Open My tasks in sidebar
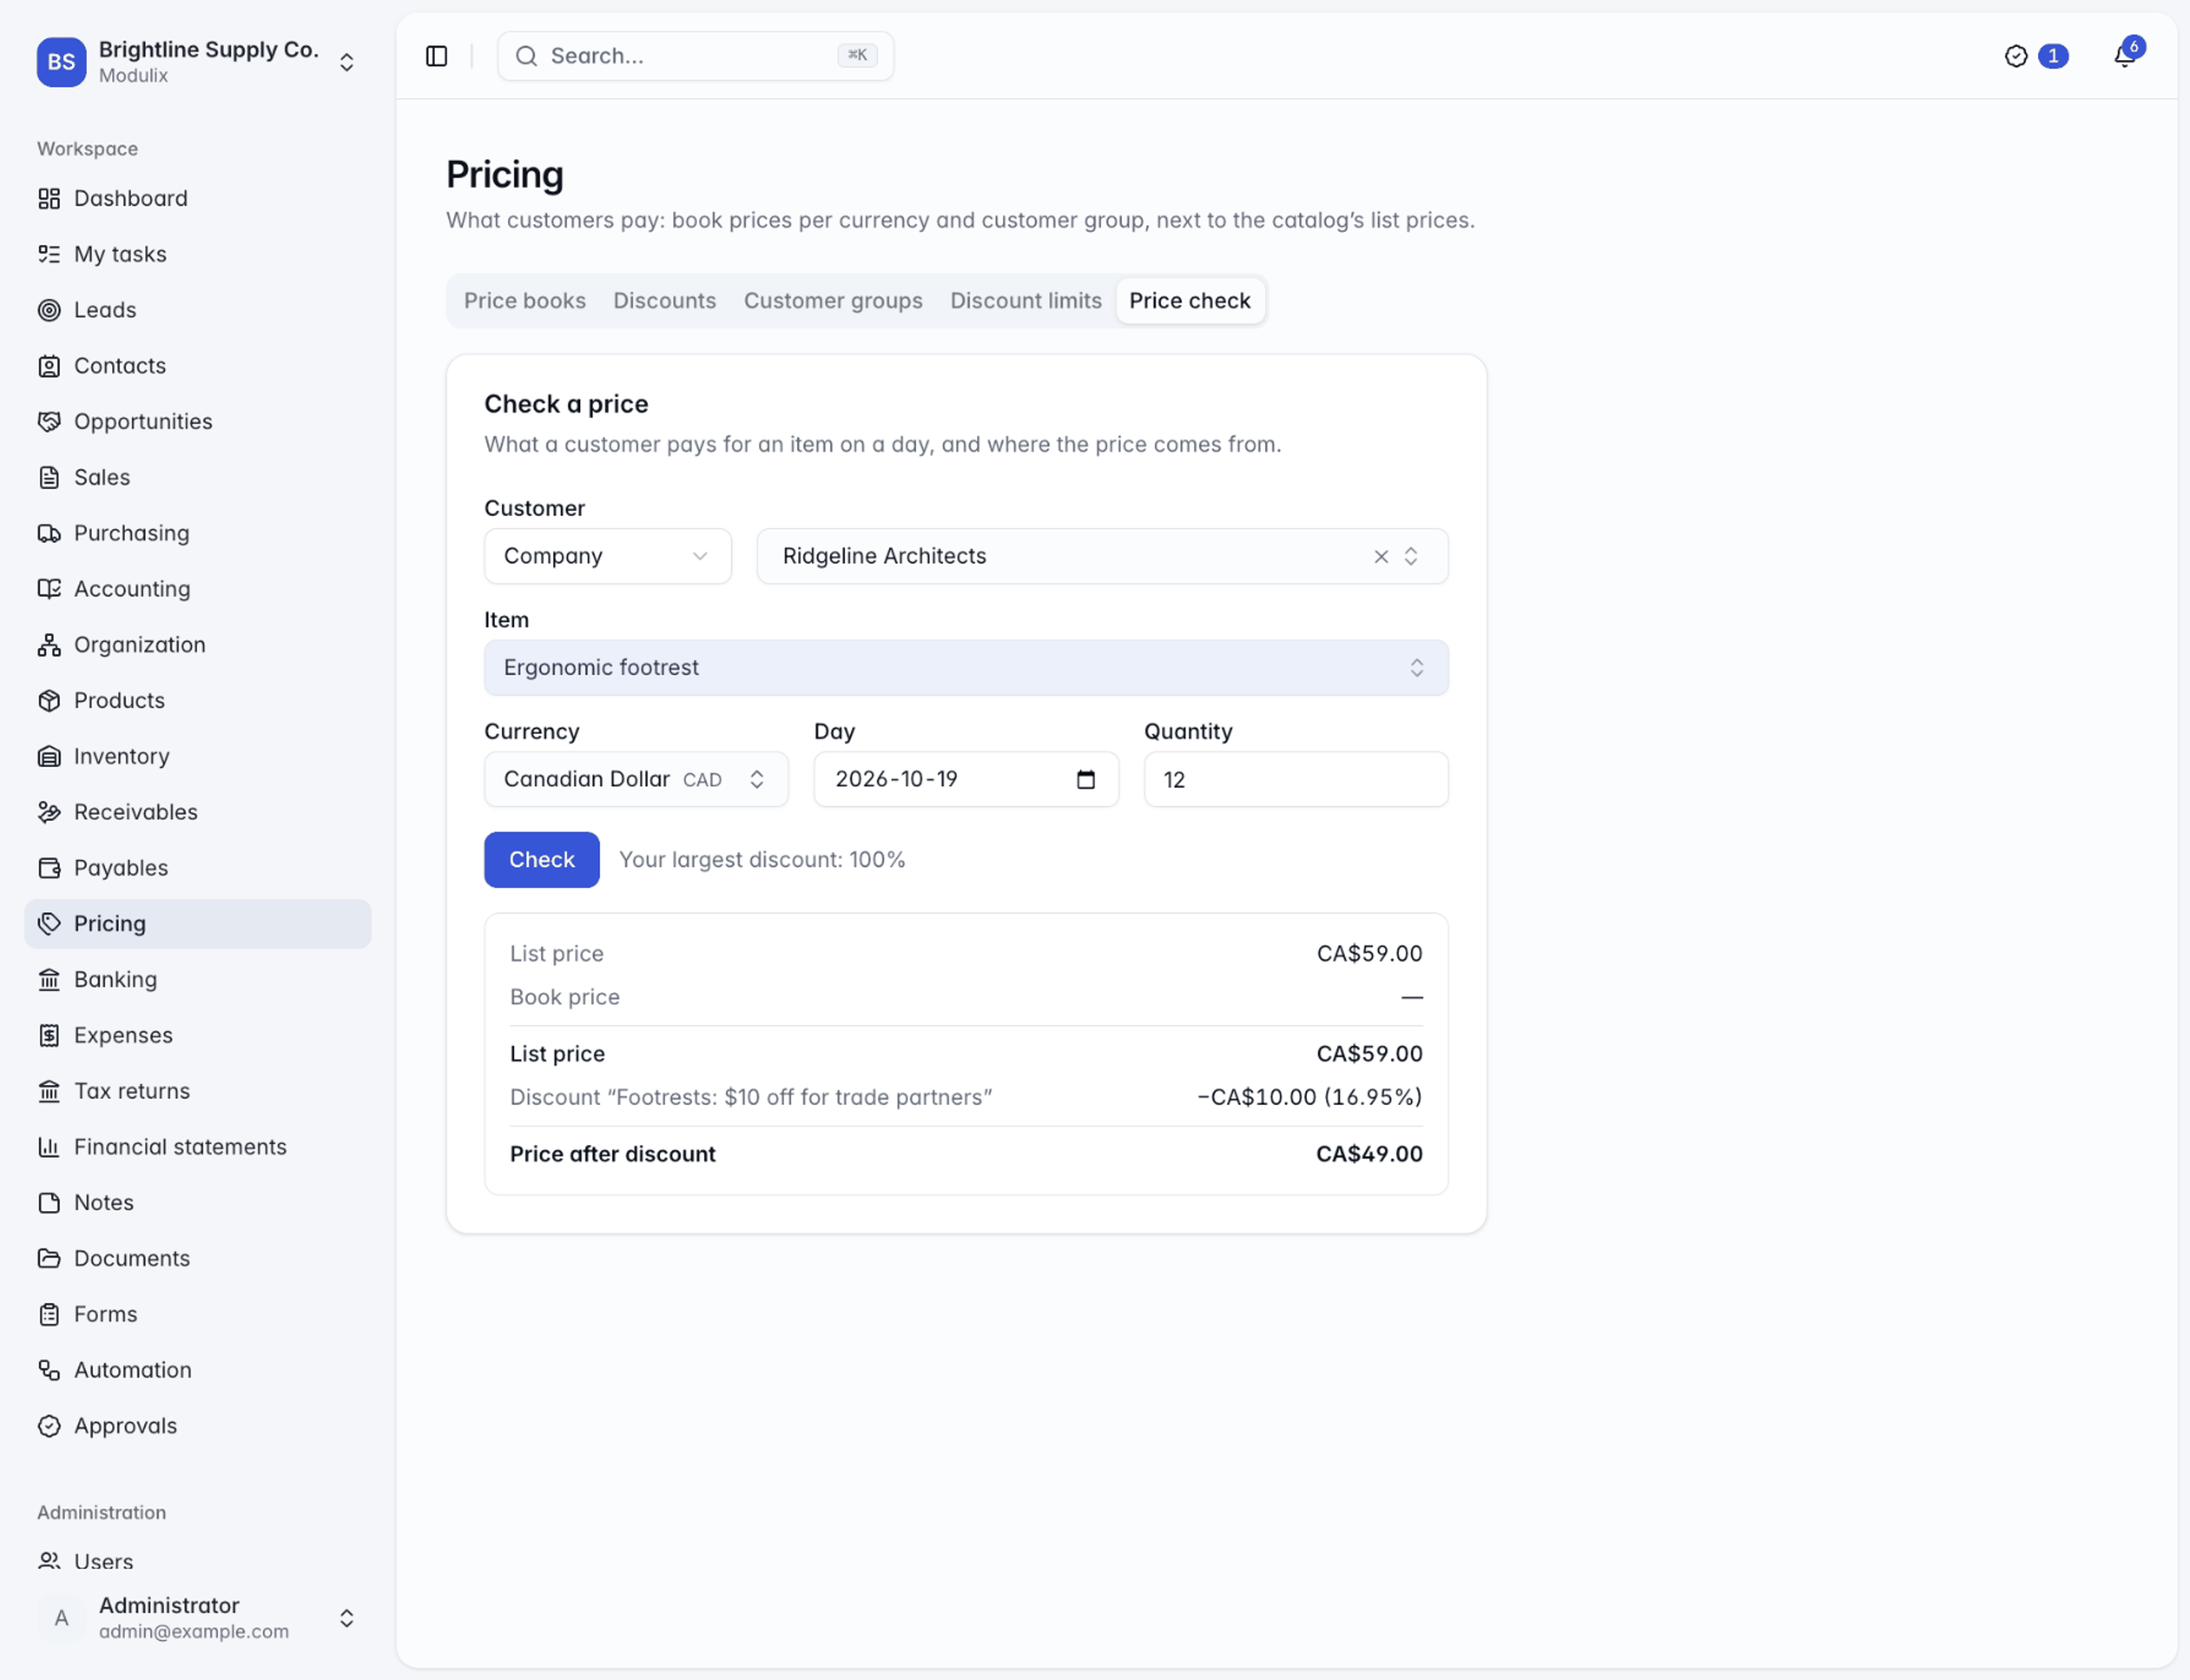This screenshot has width=2190, height=1680. coord(197,254)
